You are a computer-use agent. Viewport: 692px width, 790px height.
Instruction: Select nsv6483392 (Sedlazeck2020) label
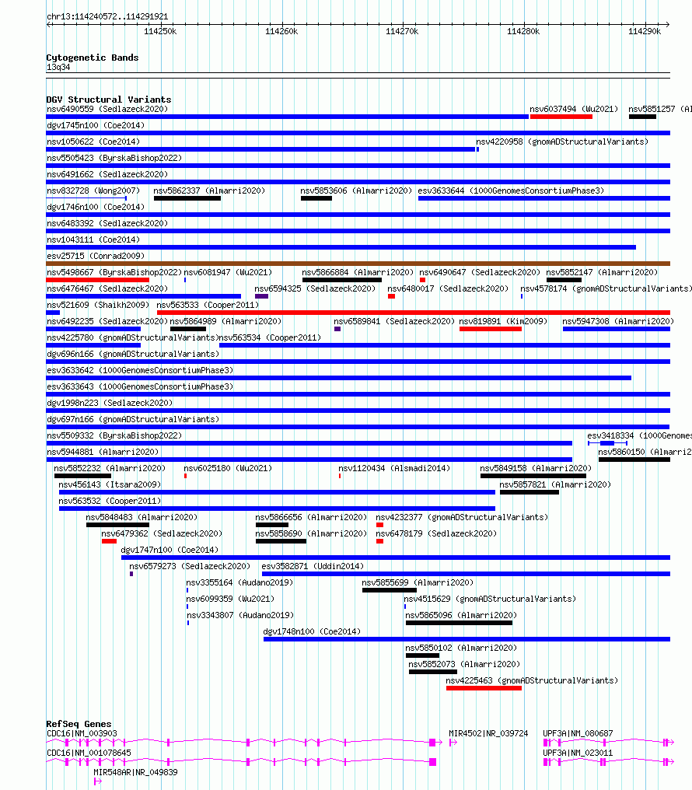tap(107, 223)
